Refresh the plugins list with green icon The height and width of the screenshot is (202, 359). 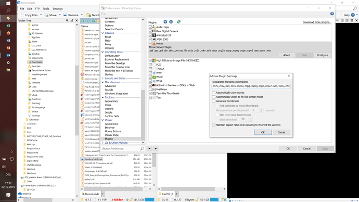pyautogui.click(x=178, y=22)
